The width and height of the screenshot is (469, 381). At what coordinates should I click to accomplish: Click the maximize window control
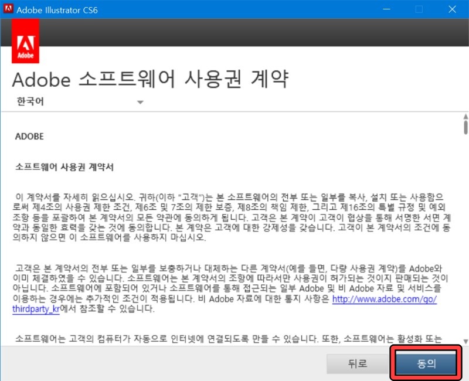click(x=419, y=9)
